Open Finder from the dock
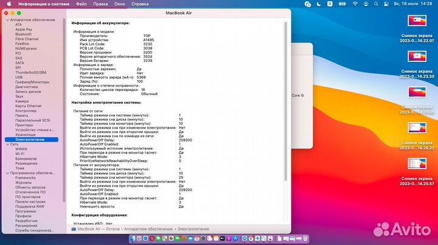Viewport: 438px width, 245px height. (133, 238)
